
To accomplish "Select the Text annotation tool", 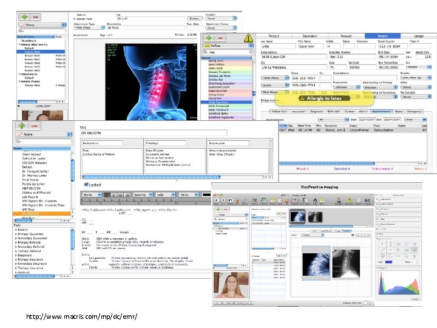I will pos(391,244).
